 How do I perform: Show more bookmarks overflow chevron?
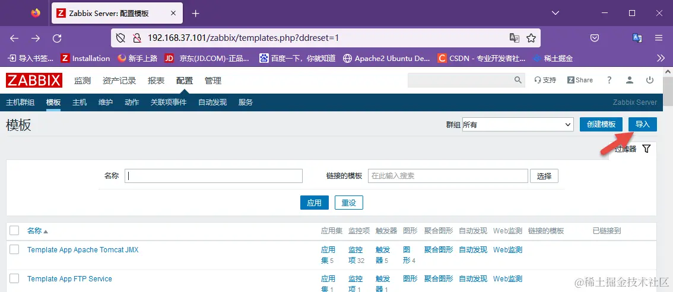tap(661, 58)
